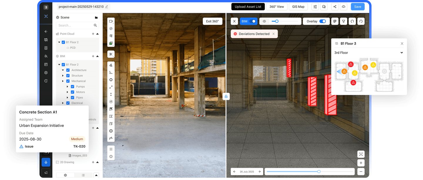Uncheck the Architecture checkbox
Image resolution: width=423 pixels, height=180 pixels.
(68, 70)
